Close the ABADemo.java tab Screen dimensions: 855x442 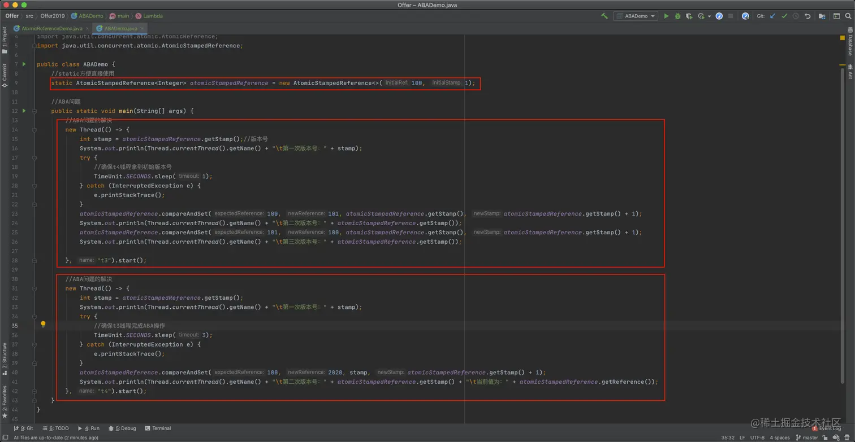pyautogui.click(x=142, y=28)
